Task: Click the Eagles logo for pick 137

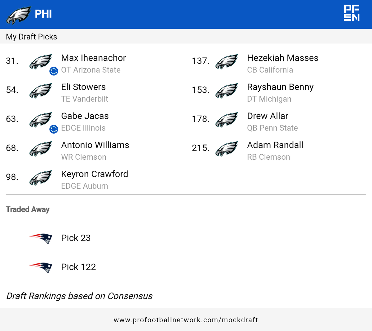Action: 227,61
